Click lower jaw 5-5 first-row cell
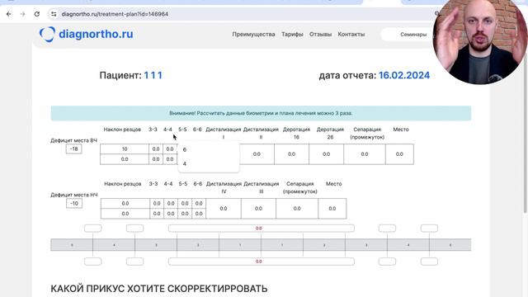528x297 pixels. click(185, 204)
